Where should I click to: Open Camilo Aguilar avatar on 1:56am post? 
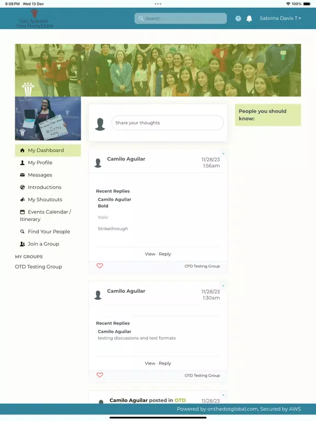coord(98,163)
